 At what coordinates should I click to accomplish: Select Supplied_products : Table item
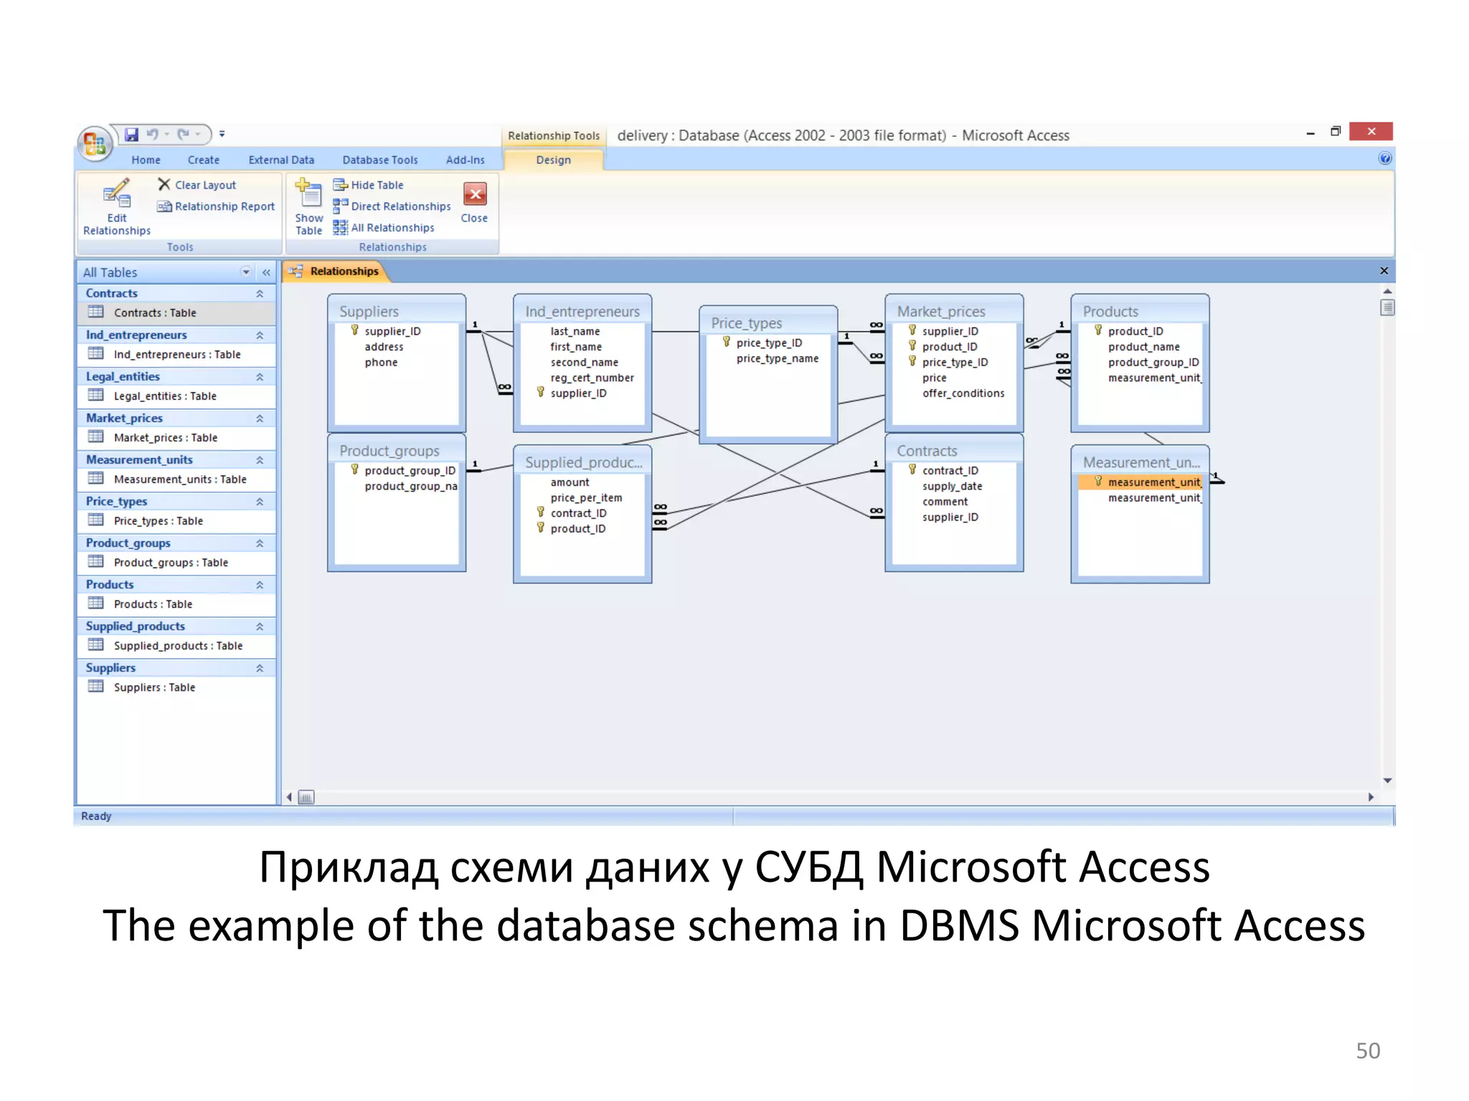[x=176, y=645]
